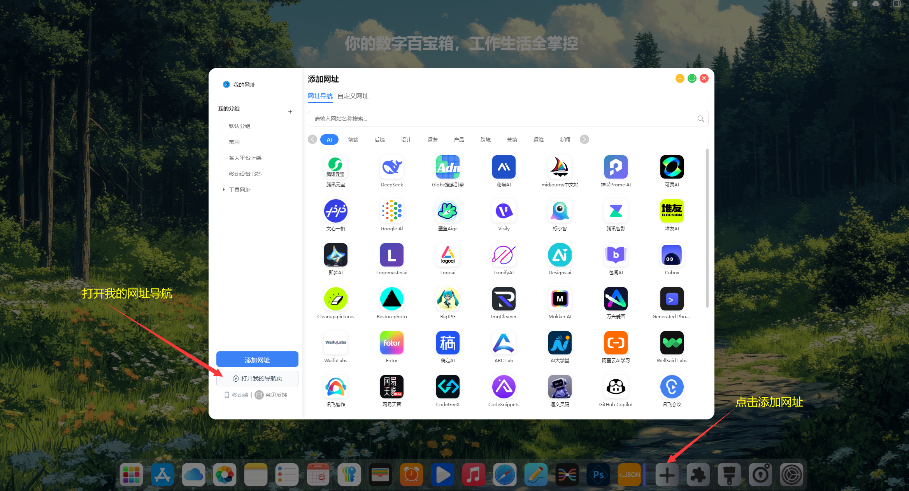Select the 设计 category tab
Image resolution: width=909 pixels, height=491 pixels.
click(406, 140)
